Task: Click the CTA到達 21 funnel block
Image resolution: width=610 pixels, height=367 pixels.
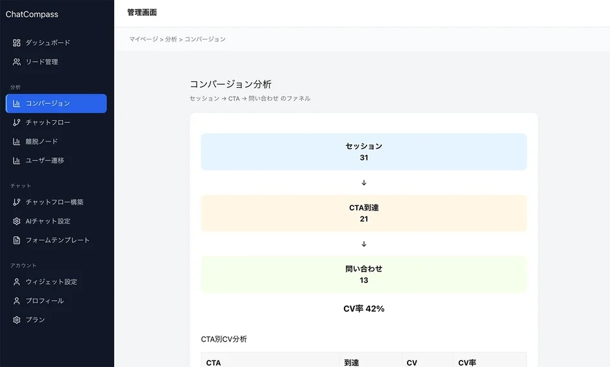Action: pyautogui.click(x=364, y=213)
